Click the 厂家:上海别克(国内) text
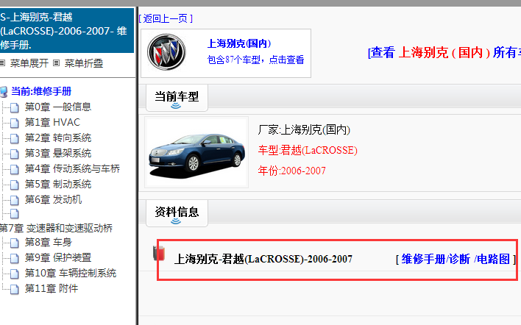 click(304, 129)
